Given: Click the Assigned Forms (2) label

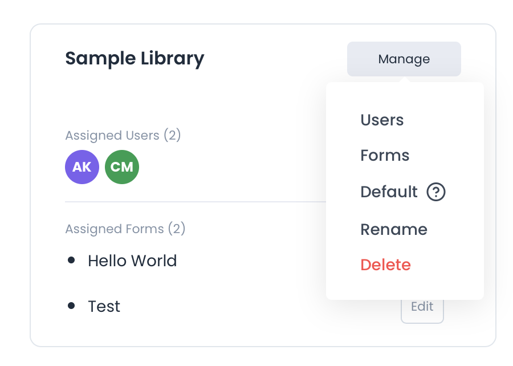Looking at the screenshot, I should point(125,229).
